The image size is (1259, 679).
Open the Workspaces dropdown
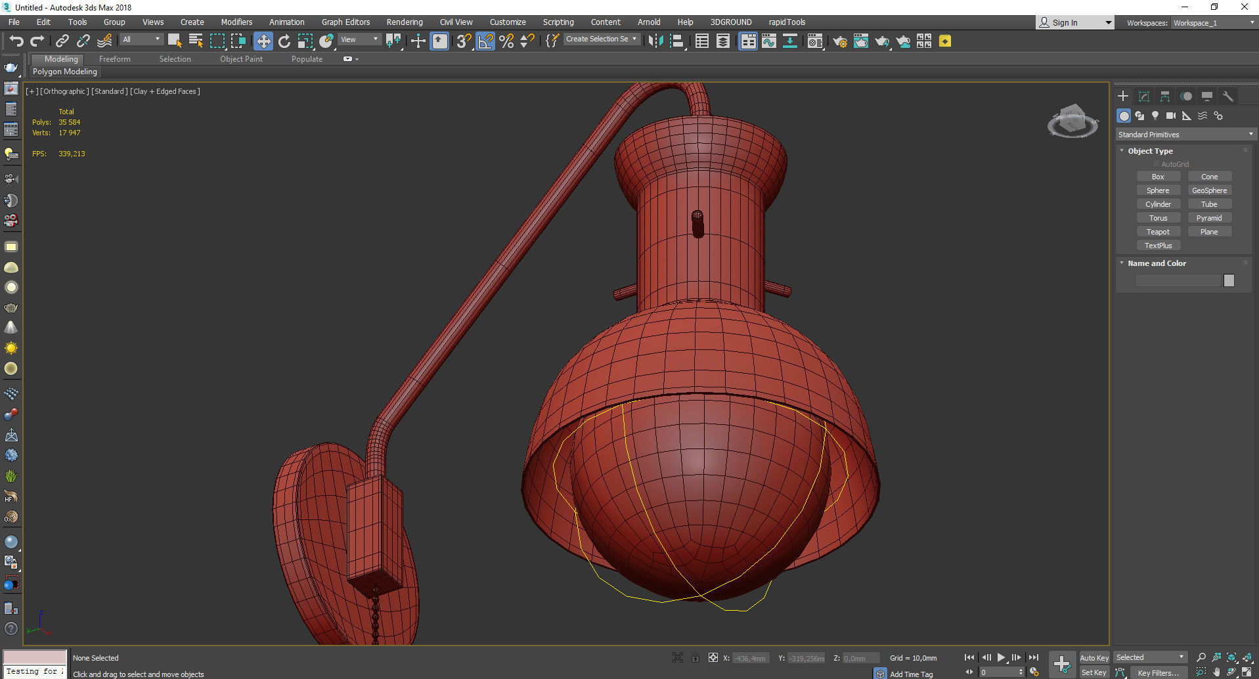pyautogui.click(x=1214, y=23)
